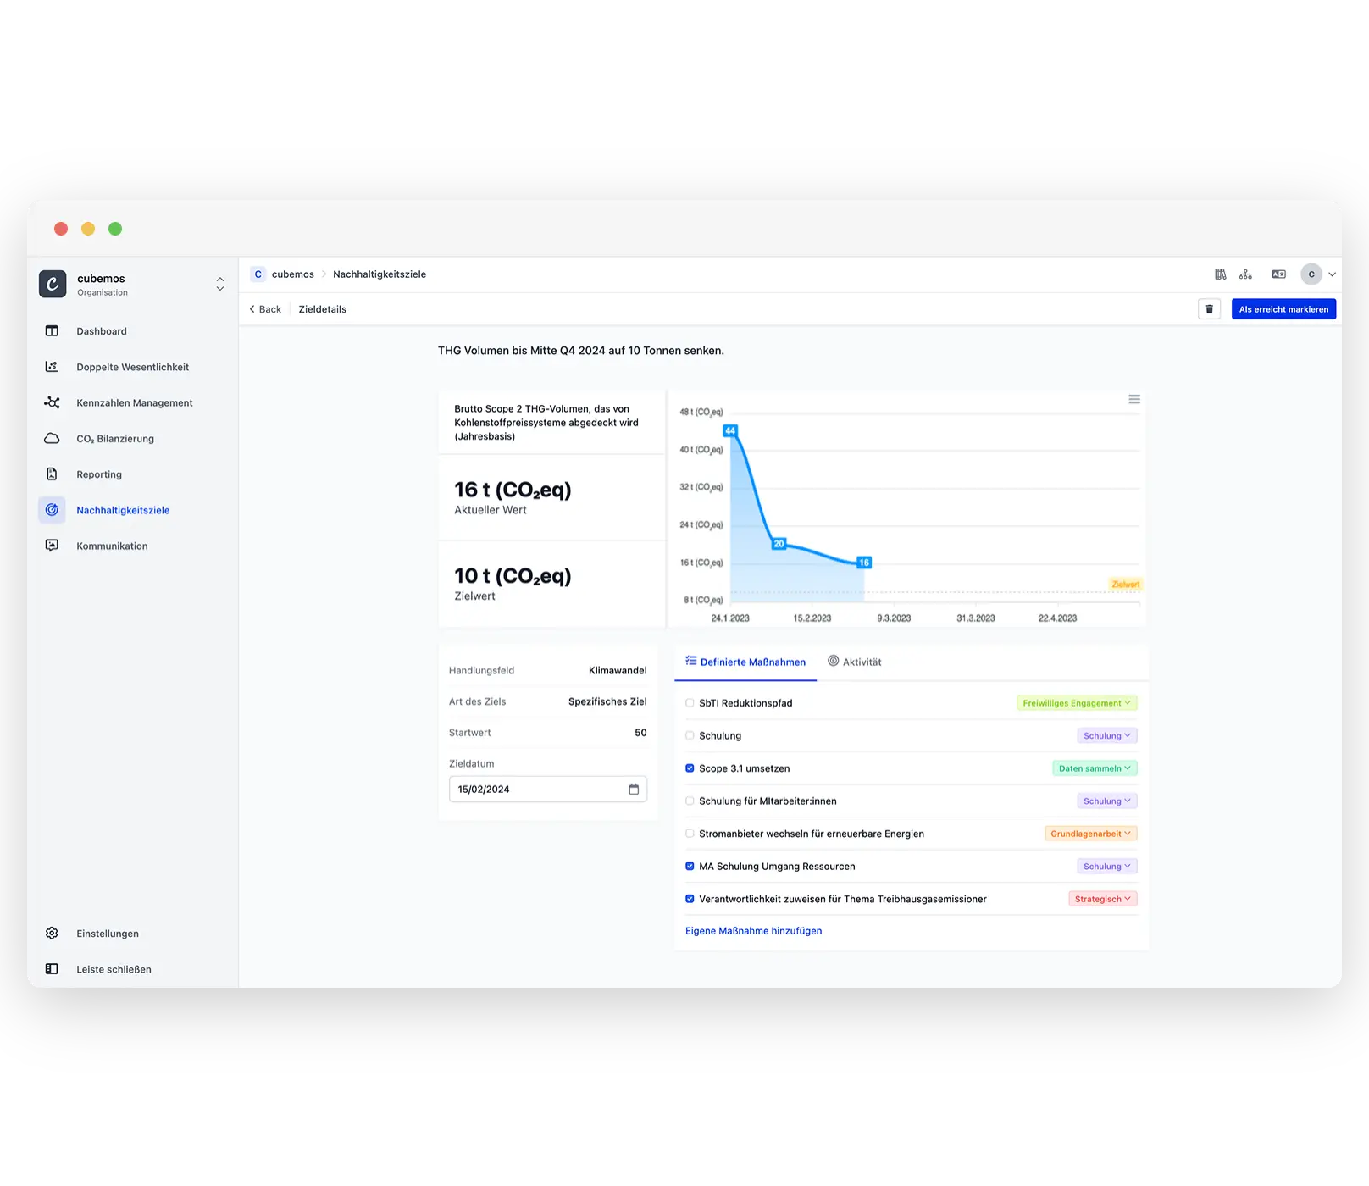The image size is (1369, 1186).
Task: Go Back to the goals list
Action: click(x=265, y=309)
